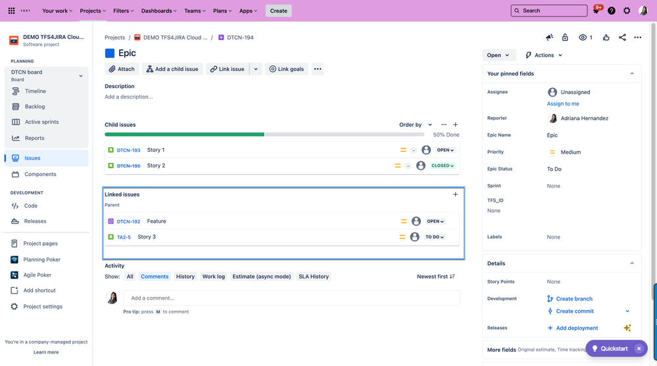Expand the dropdown arrow beside Link issue

point(256,69)
